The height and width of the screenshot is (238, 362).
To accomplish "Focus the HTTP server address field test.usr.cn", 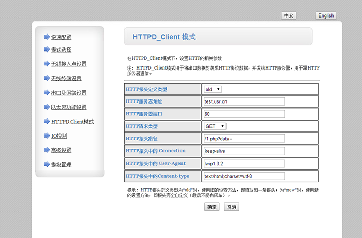I will point(244,101).
